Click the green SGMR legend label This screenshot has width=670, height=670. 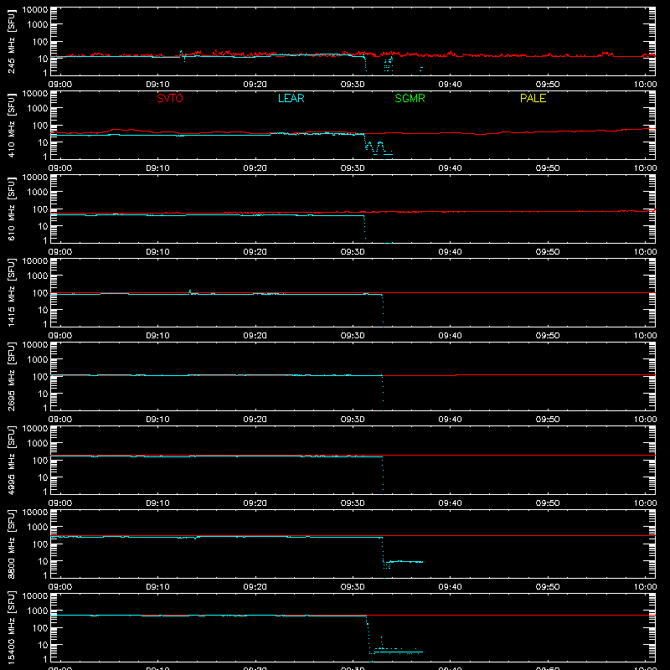click(410, 98)
